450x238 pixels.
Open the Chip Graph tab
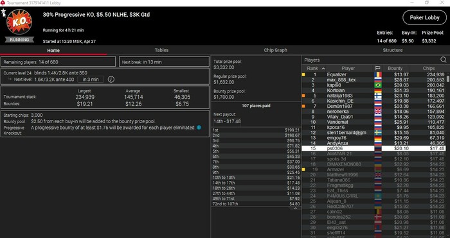click(276, 50)
